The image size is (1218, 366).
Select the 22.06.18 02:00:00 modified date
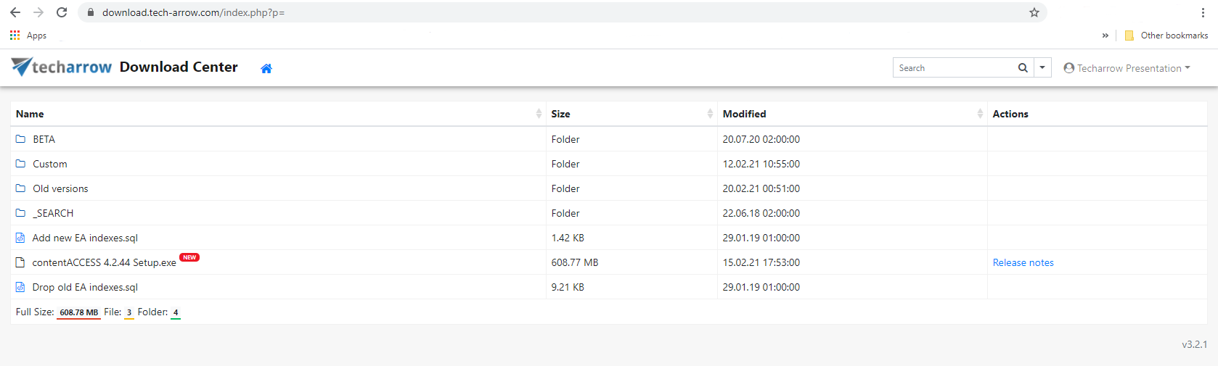point(761,213)
